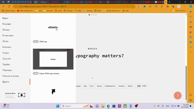Click the Фраза quick-add button
Image resolution: width=194 pixels, height=109 pixels.
click(x=99, y=86)
